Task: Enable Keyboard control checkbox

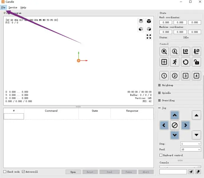Action: pos(161,155)
